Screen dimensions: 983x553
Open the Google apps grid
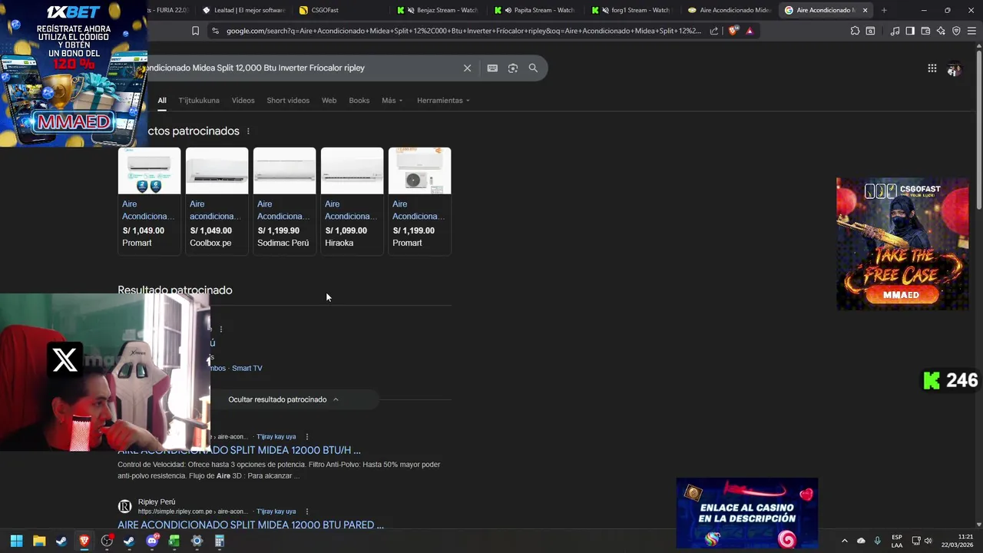932,68
